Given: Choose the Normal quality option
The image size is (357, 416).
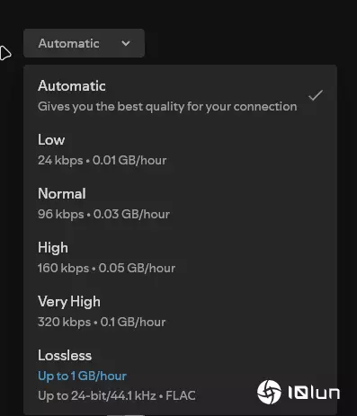Looking at the screenshot, I should point(180,204).
